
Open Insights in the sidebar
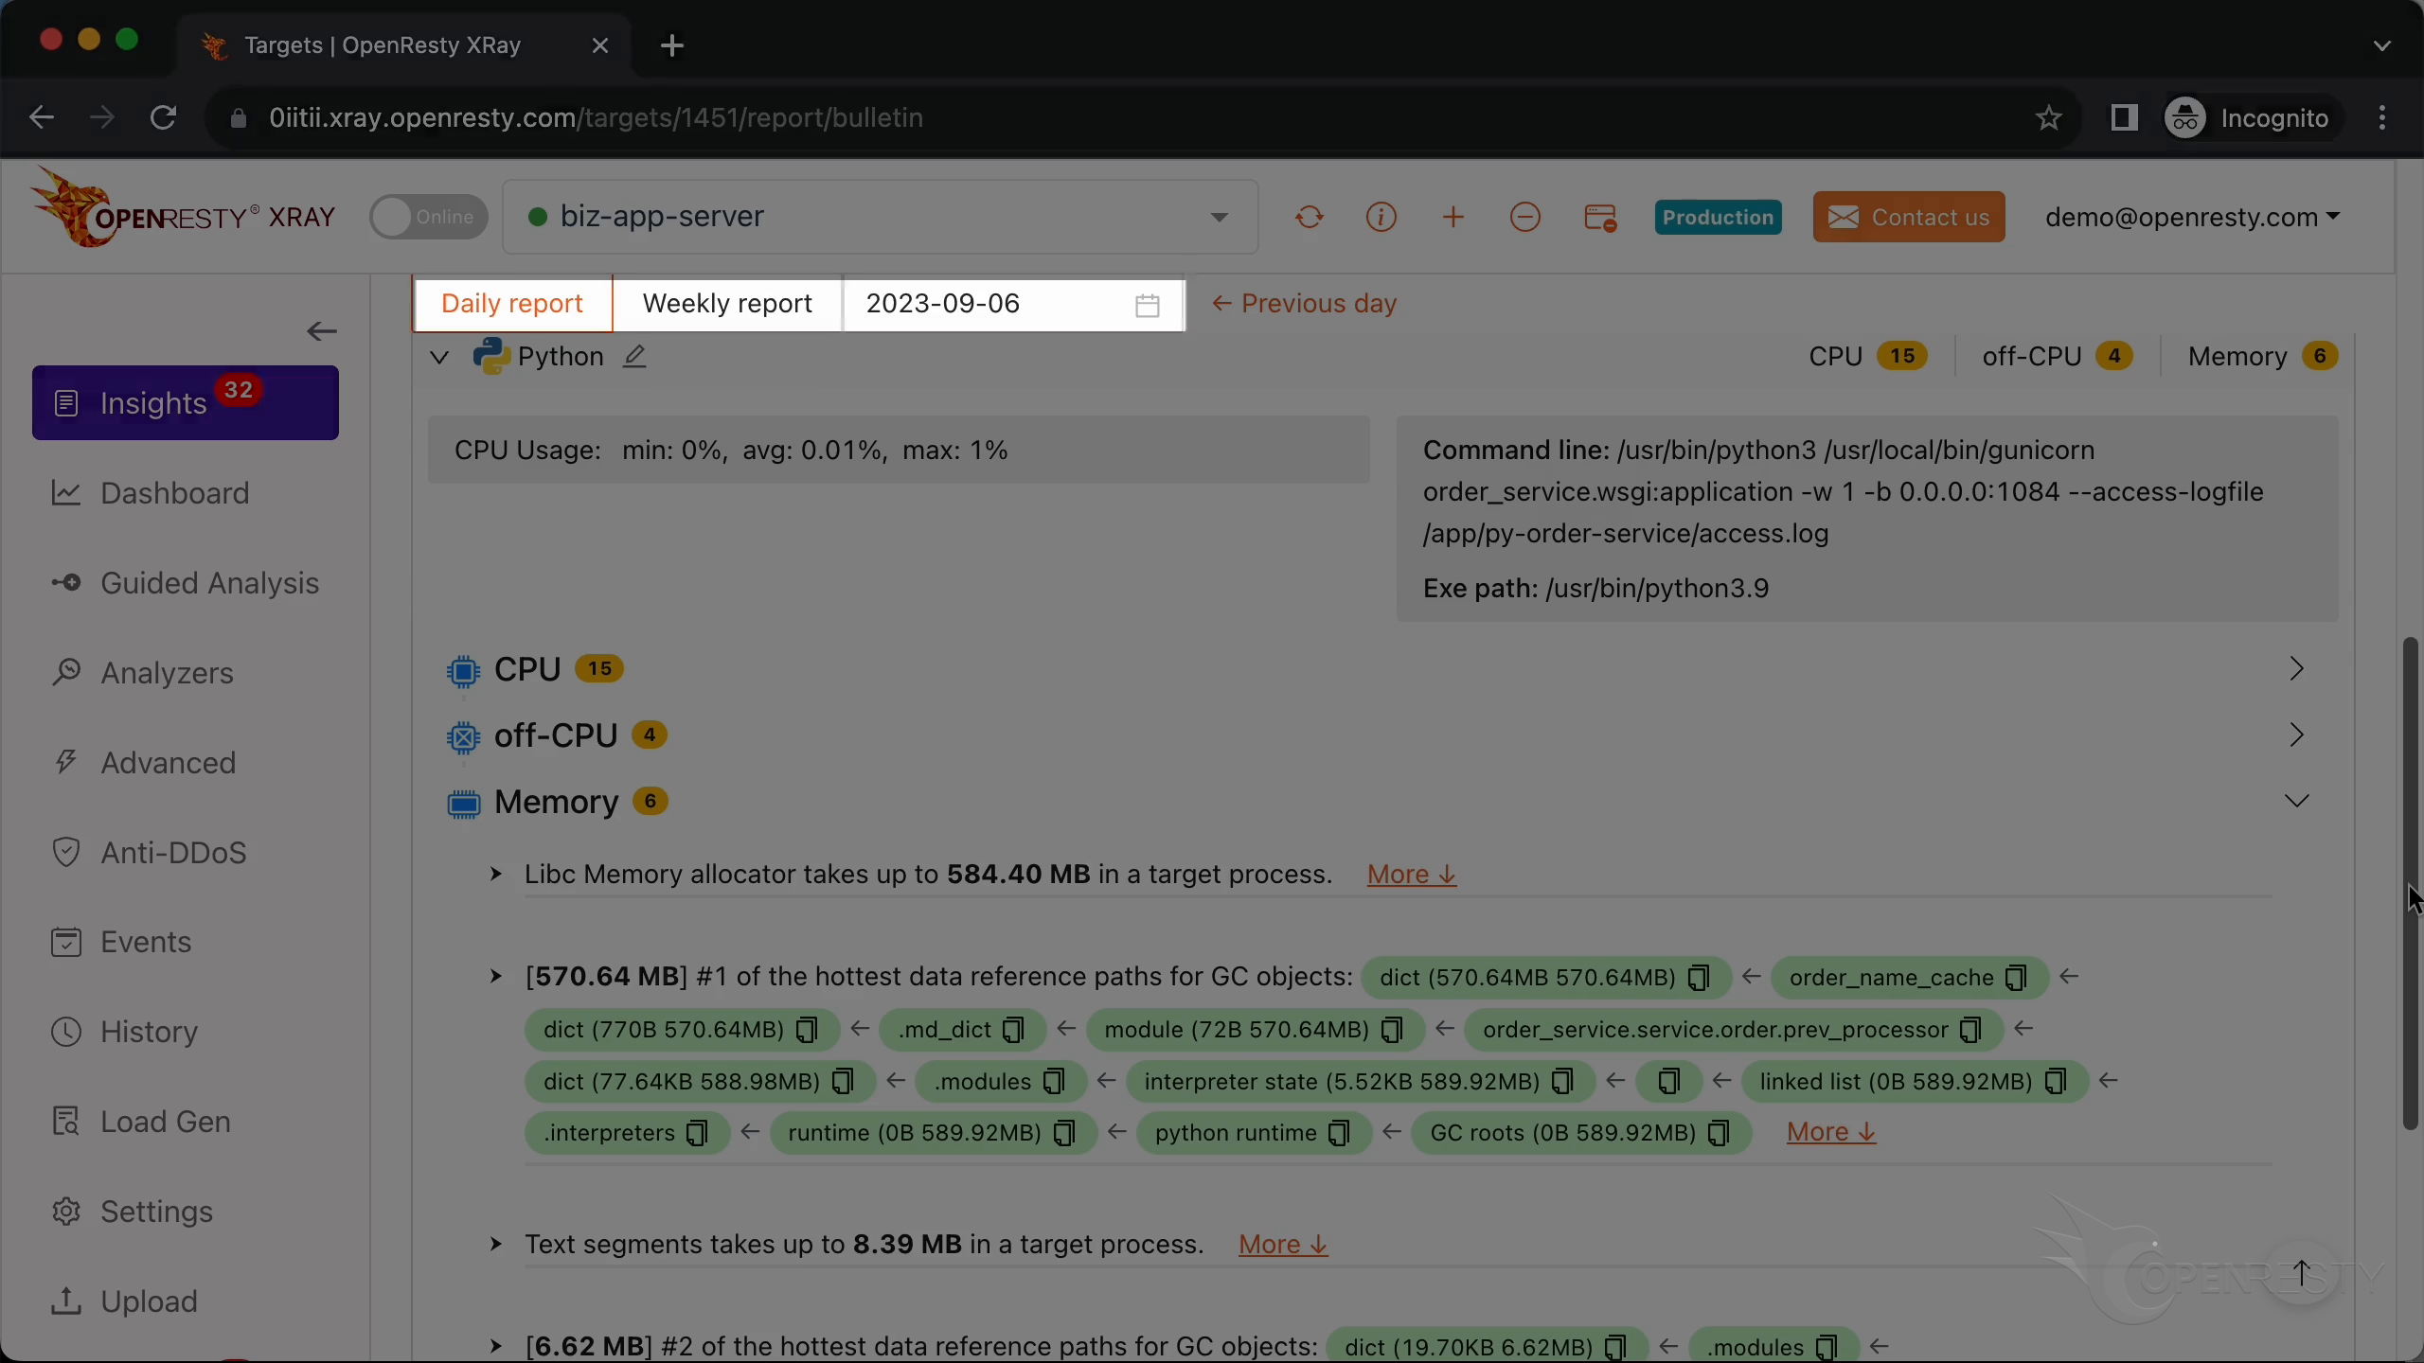186,402
